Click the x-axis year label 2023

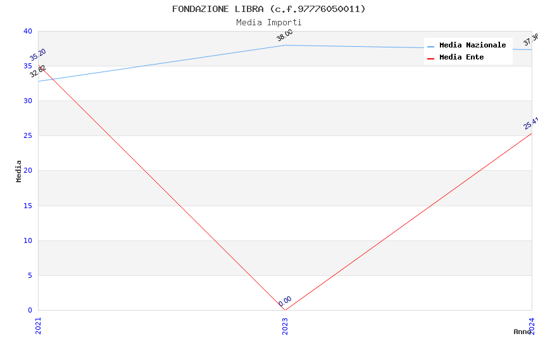pos(285,326)
